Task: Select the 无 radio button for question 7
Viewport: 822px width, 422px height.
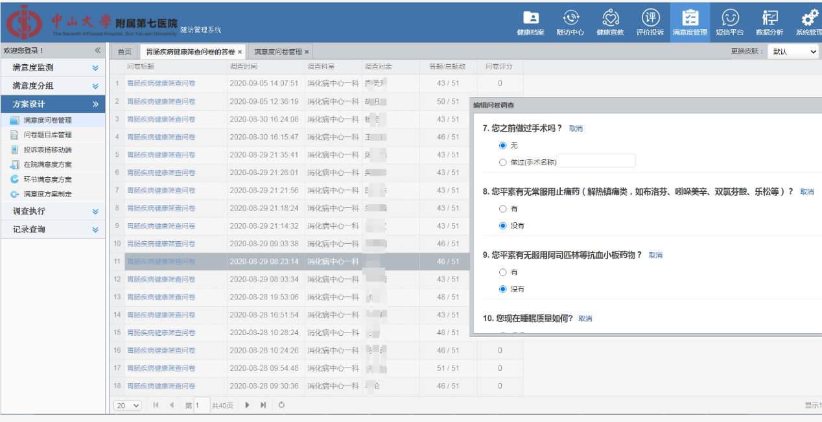Action: click(x=503, y=146)
